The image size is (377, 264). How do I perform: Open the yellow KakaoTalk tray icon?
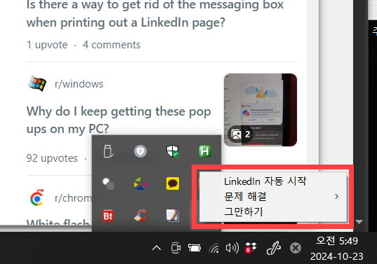tap(173, 183)
